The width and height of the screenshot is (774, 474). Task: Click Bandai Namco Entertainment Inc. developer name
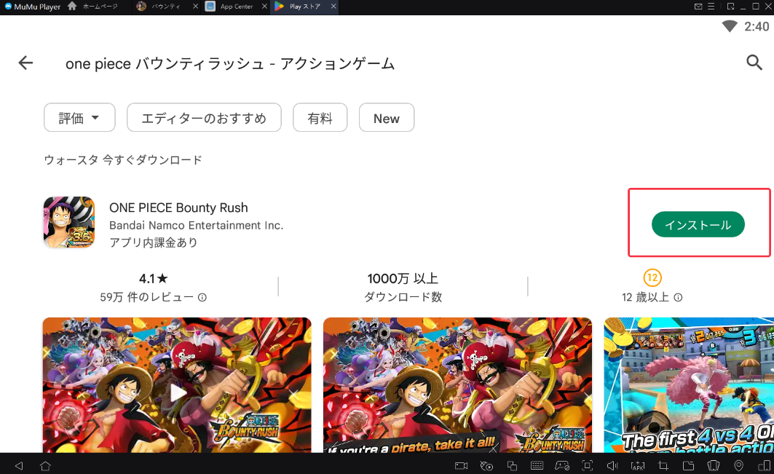(196, 225)
